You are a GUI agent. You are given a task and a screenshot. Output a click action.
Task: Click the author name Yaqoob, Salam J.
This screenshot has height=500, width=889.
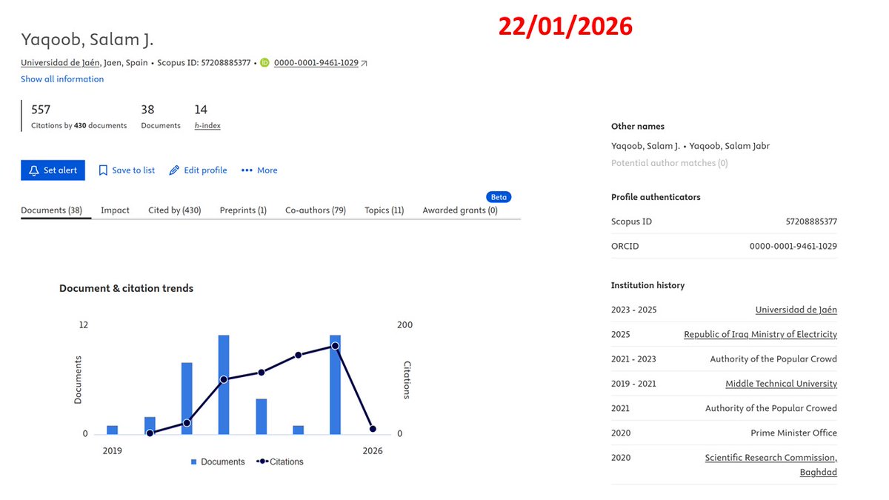pos(87,40)
